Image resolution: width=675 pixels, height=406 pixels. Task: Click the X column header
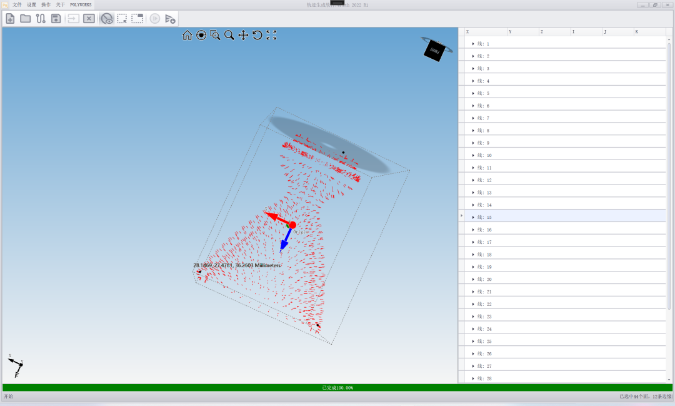click(485, 31)
